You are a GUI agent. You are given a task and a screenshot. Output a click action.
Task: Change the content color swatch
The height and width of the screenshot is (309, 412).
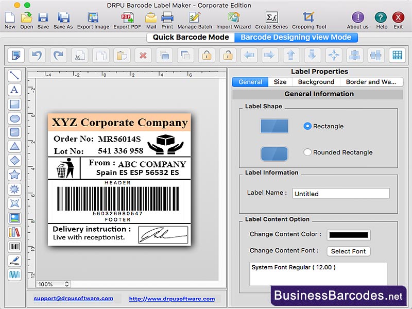coord(348,235)
